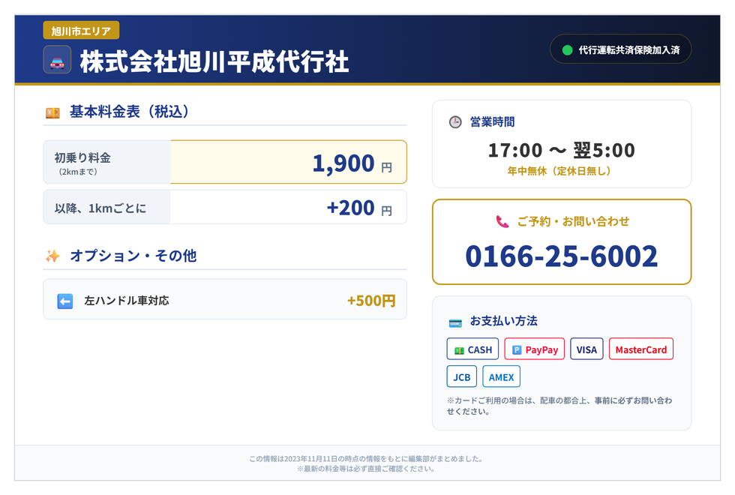Pick the JCB payment badge
The height and width of the screenshot is (495, 735).
[x=461, y=376]
